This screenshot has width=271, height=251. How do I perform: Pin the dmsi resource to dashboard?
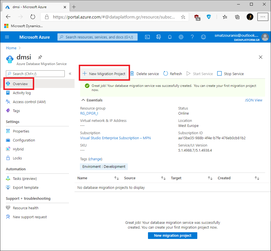(40, 57)
